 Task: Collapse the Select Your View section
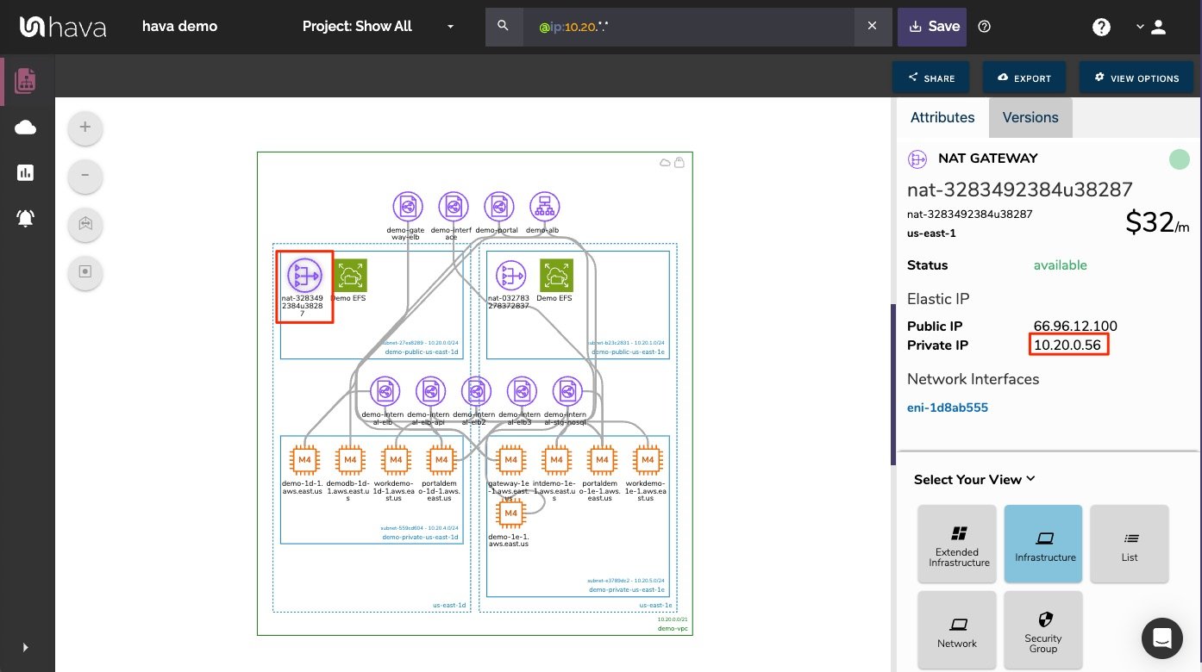(1030, 479)
